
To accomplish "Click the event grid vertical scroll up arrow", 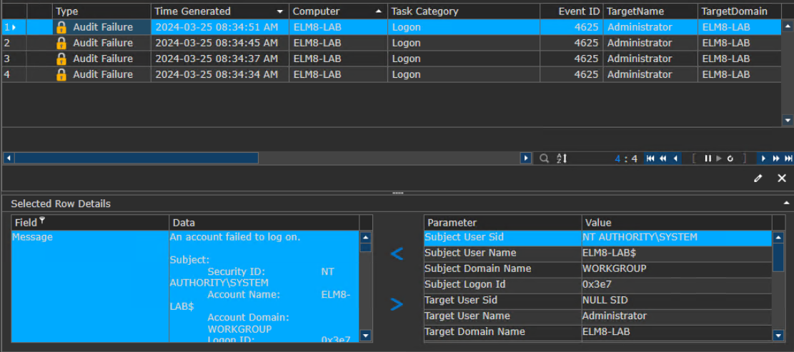I will click(x=788, y=27).
